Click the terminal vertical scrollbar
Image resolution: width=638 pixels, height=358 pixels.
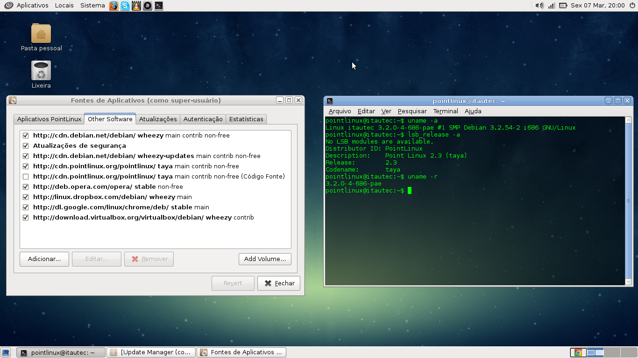(628, 200)
